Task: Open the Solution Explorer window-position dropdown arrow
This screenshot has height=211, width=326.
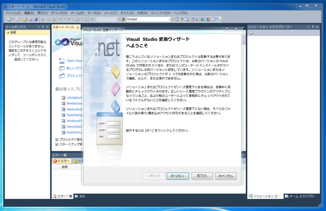Action: [x=308, y=27]
